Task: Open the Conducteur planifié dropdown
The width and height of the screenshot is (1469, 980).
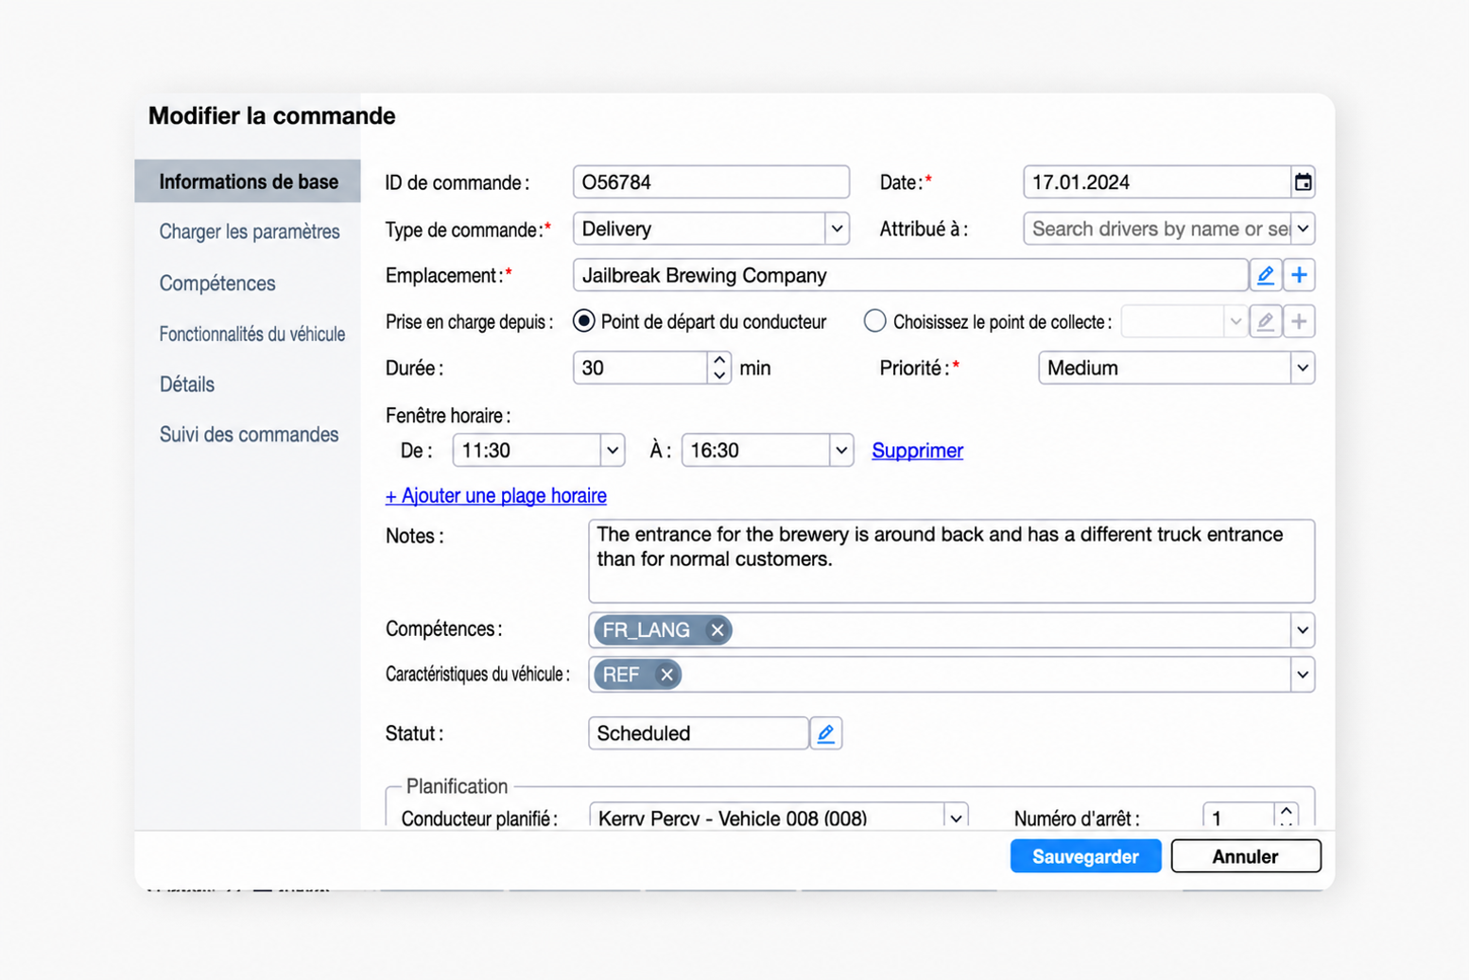Action: 956,817
